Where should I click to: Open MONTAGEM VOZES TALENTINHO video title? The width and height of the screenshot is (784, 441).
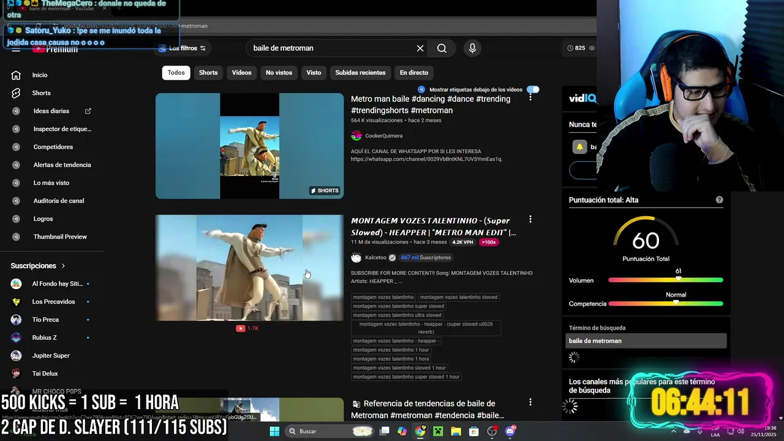point(434,227)
